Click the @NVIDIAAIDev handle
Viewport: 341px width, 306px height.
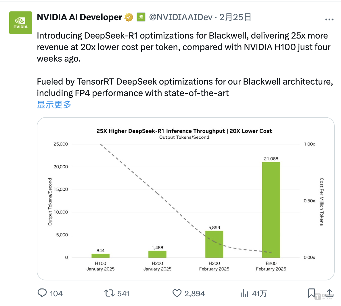pos(181,17)
